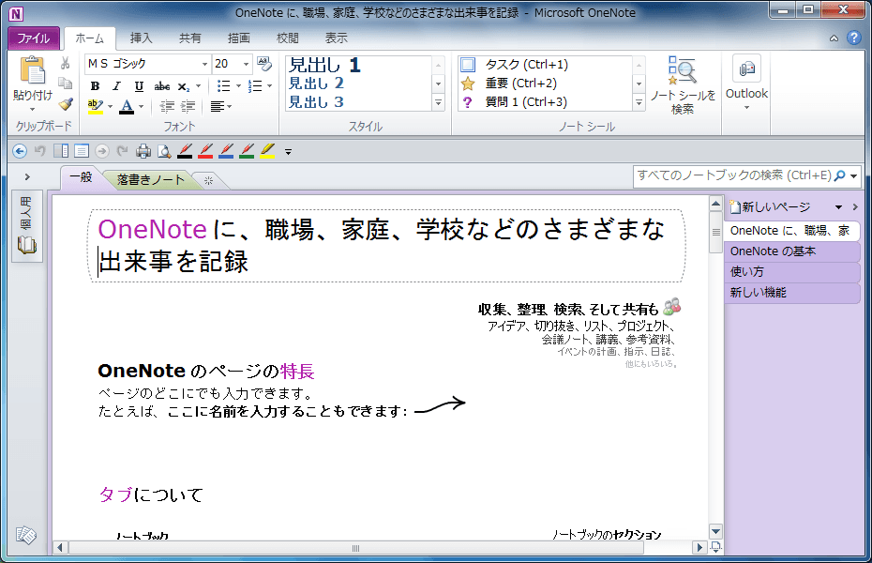Select the red pen
Screen dimensions: 872x563
[205, 151]
